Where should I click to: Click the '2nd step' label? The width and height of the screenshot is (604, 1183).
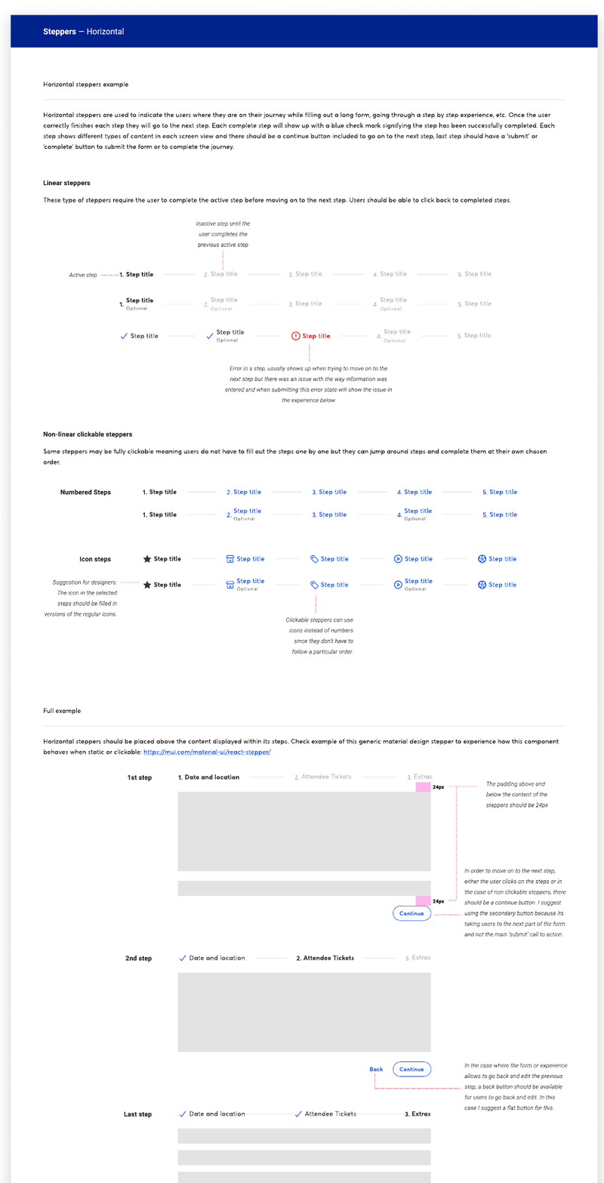pyautogui.click(x=138, y=959)
